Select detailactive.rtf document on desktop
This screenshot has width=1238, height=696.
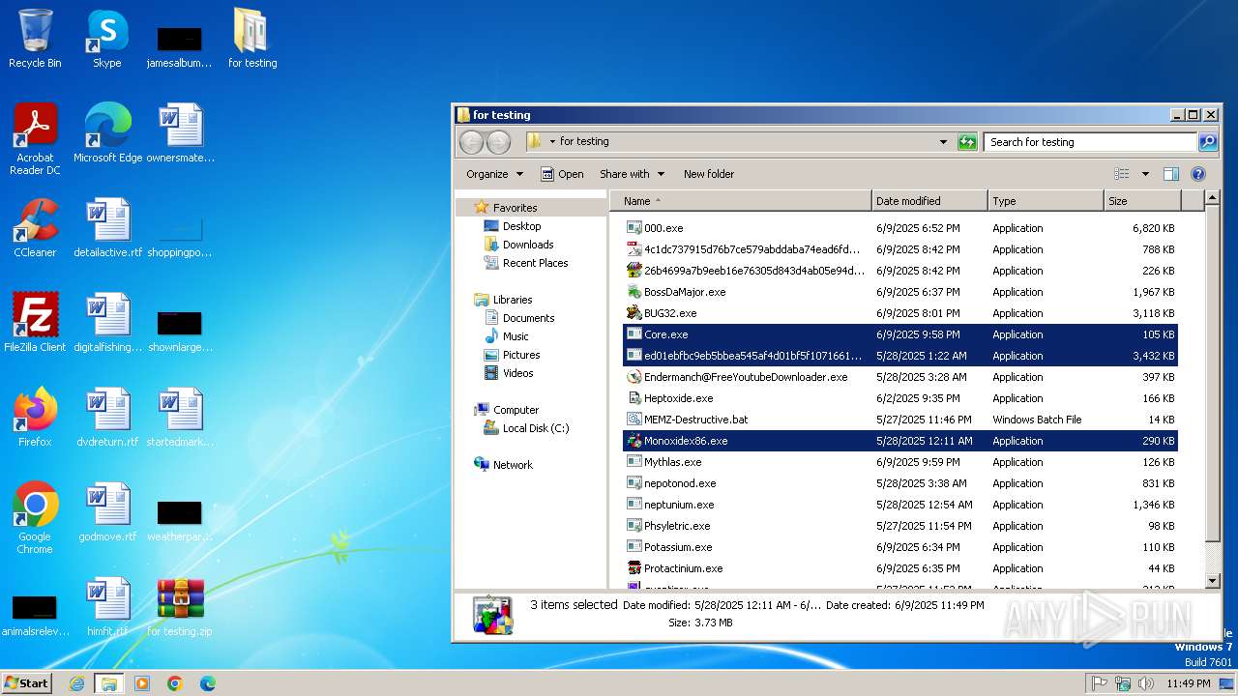(107, 228)
